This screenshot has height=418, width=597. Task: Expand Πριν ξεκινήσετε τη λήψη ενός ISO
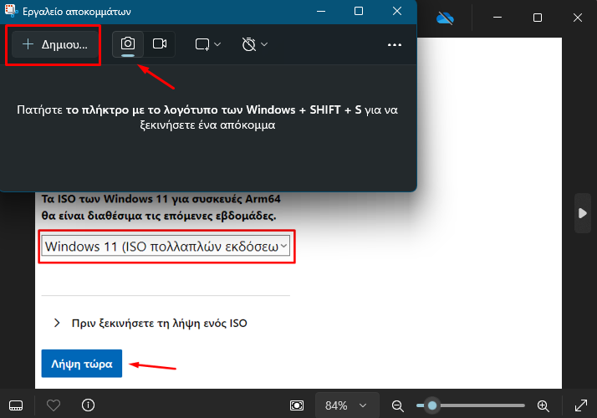151,324
